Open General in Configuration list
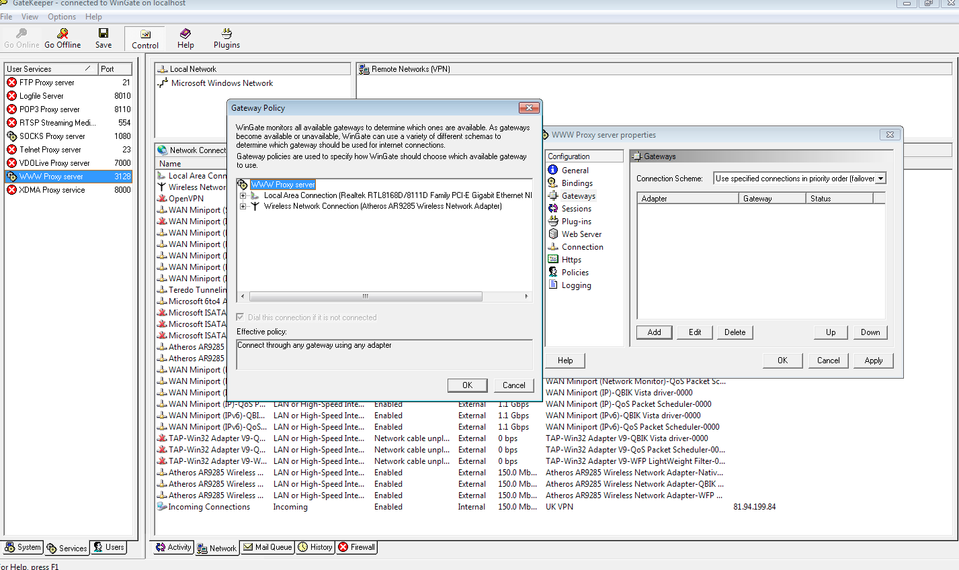This screenshot has width=959, height=570. [575, 171]
